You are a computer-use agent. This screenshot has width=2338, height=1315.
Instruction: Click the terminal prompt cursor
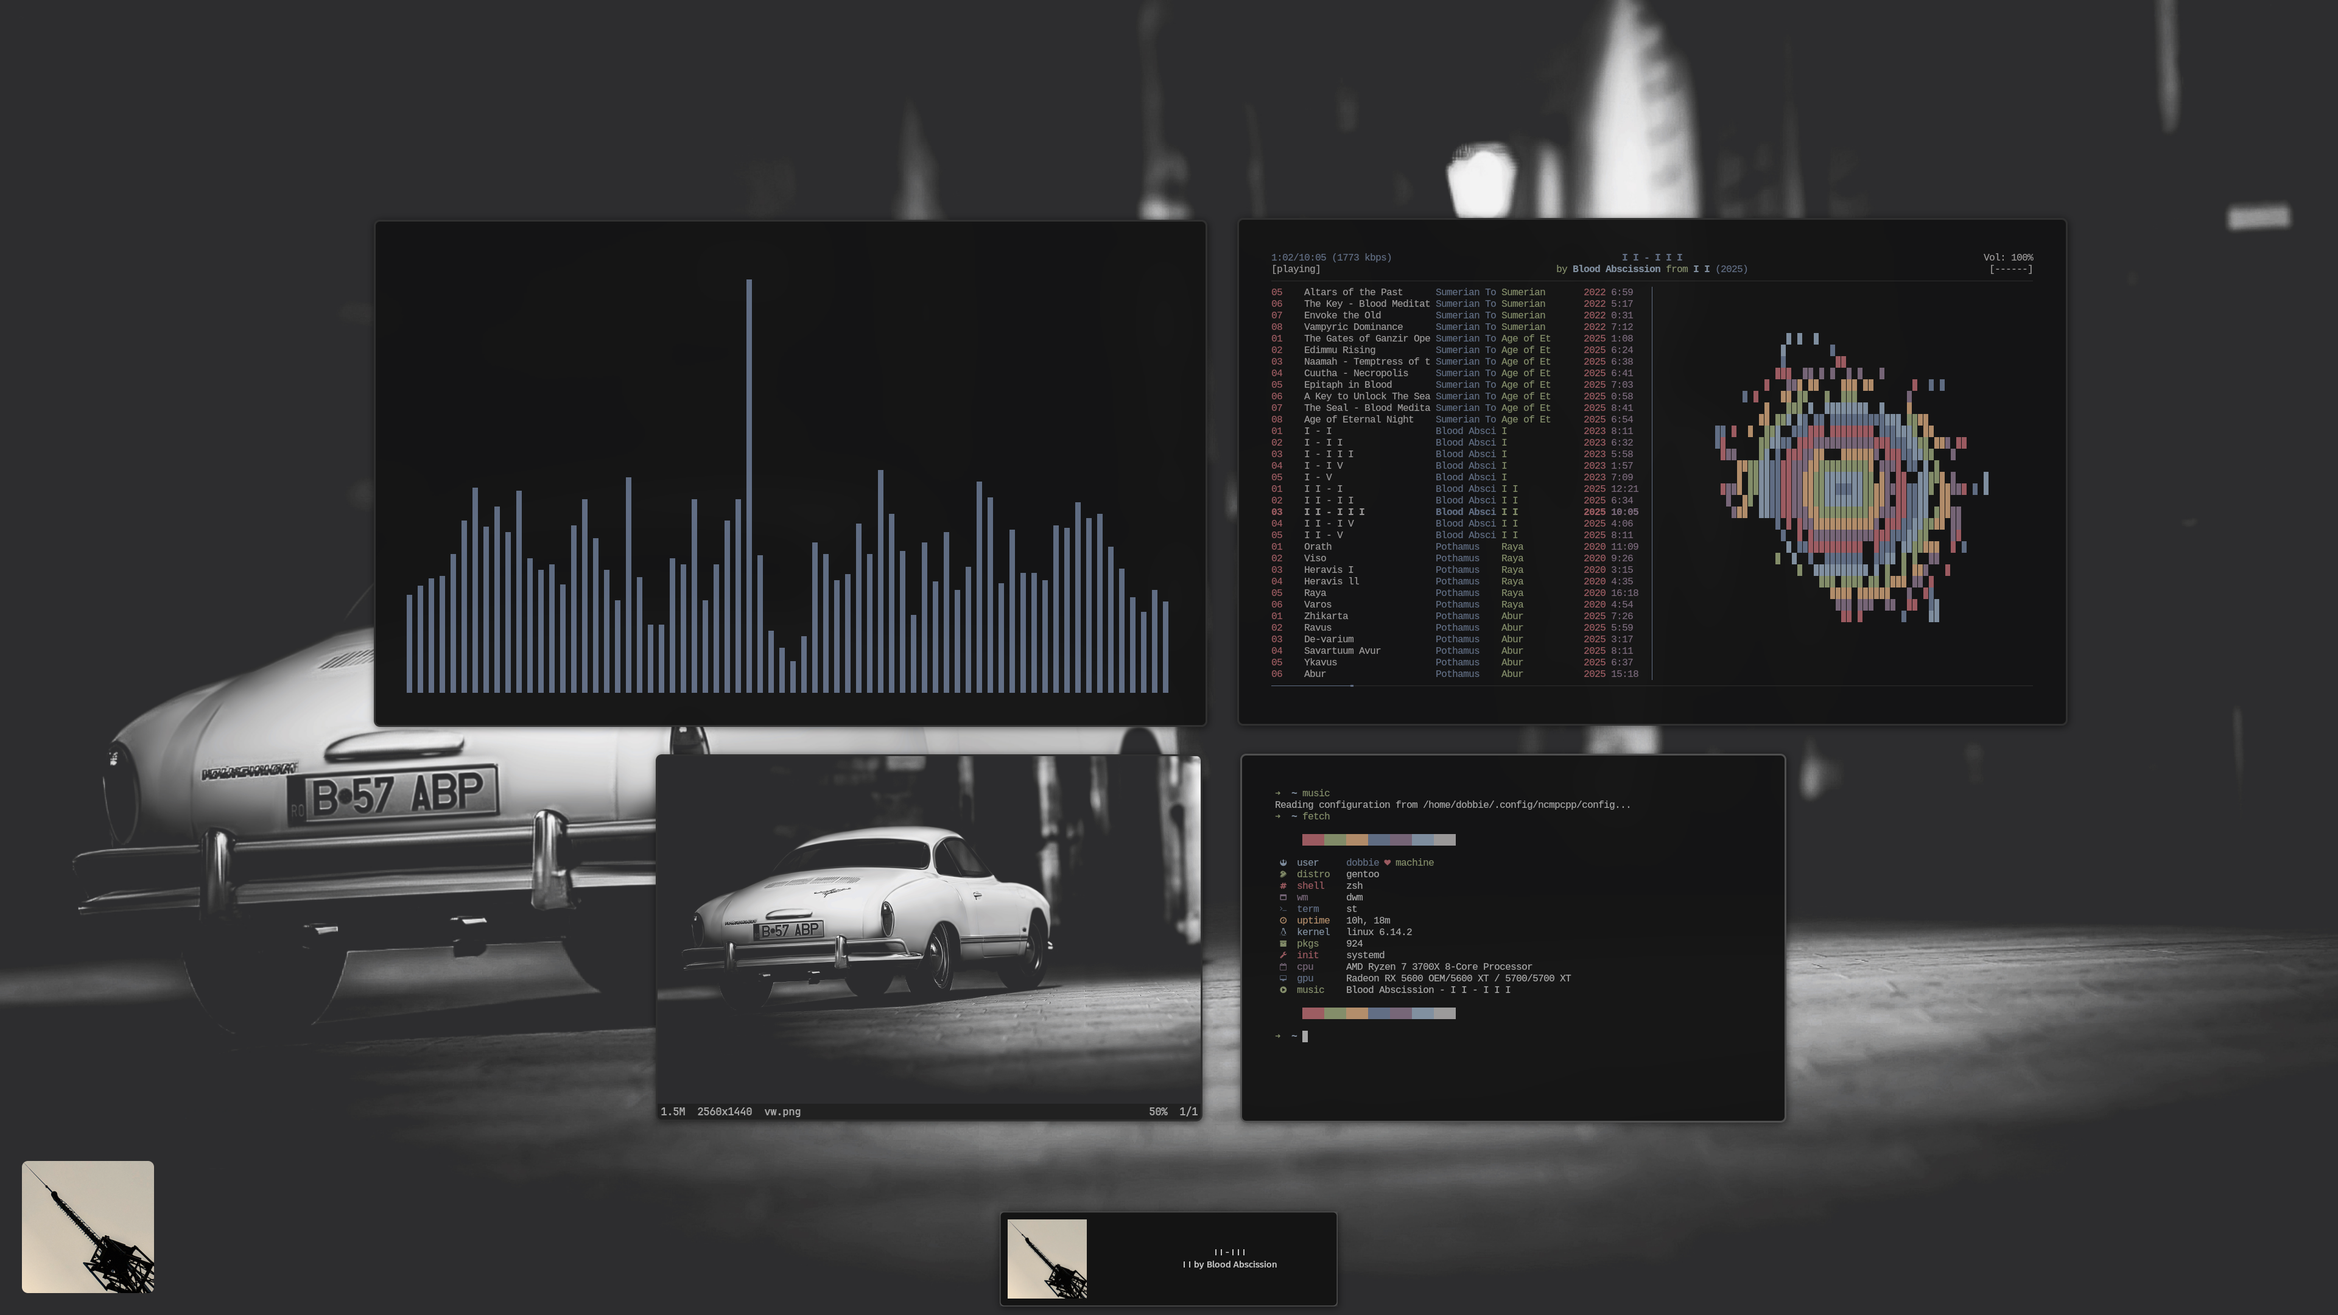coord(1305,1036)
